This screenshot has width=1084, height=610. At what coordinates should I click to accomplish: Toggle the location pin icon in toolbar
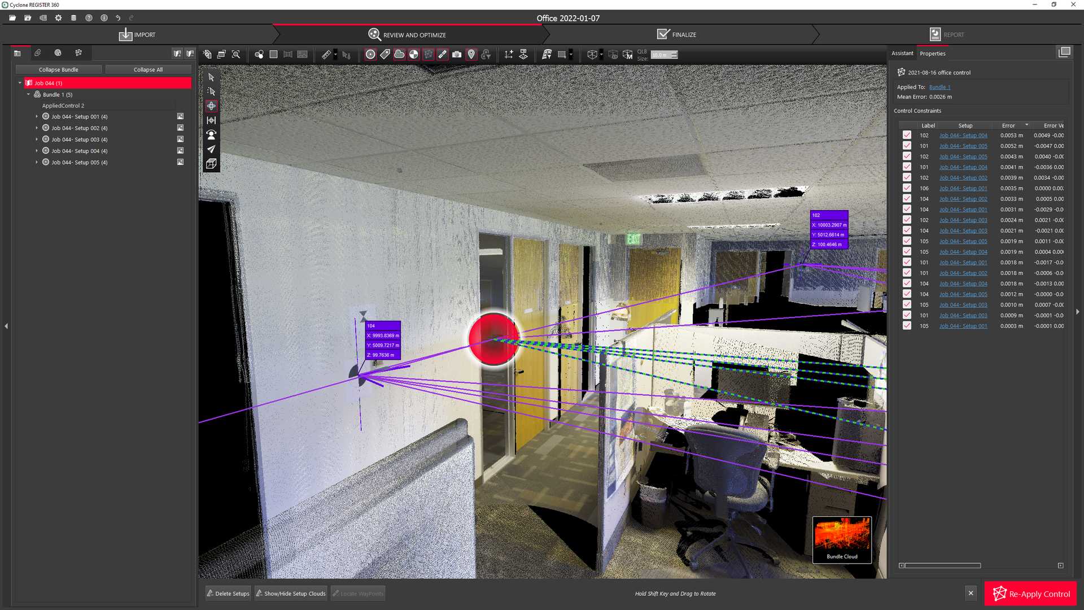[x=471, y=54]
